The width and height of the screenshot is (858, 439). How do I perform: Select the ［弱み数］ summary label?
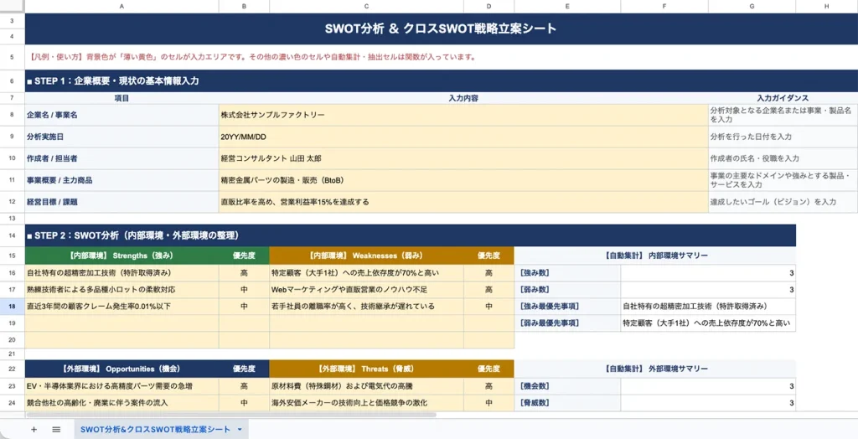(567, 290)
